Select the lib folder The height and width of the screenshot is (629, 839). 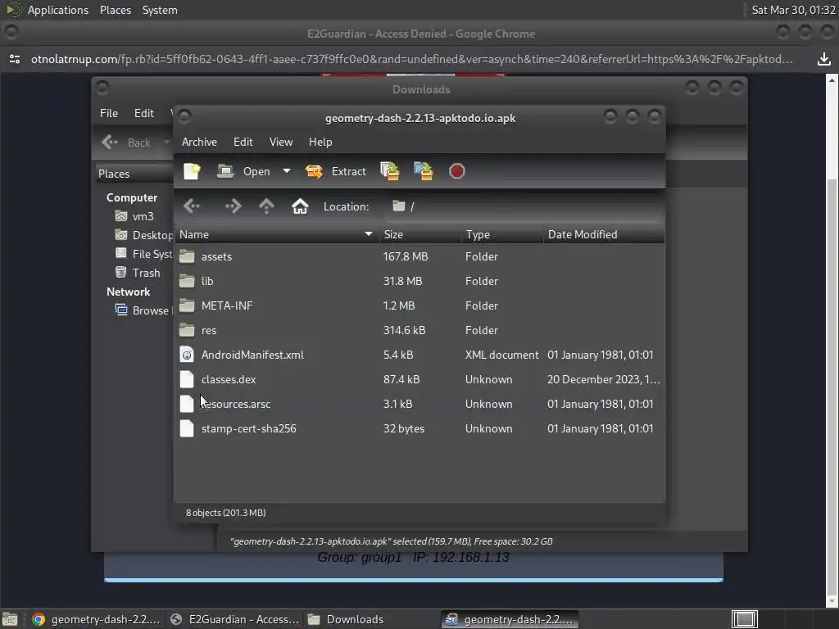[419, 282]
